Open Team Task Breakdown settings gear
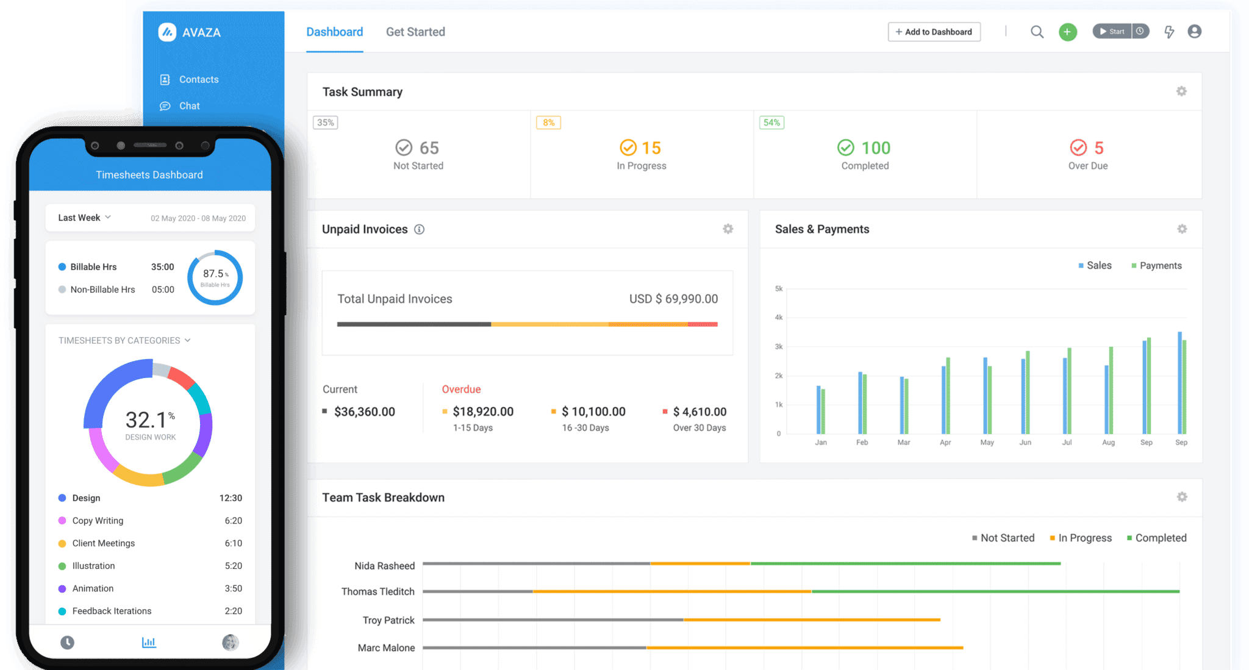 [x=1182, y=497]
